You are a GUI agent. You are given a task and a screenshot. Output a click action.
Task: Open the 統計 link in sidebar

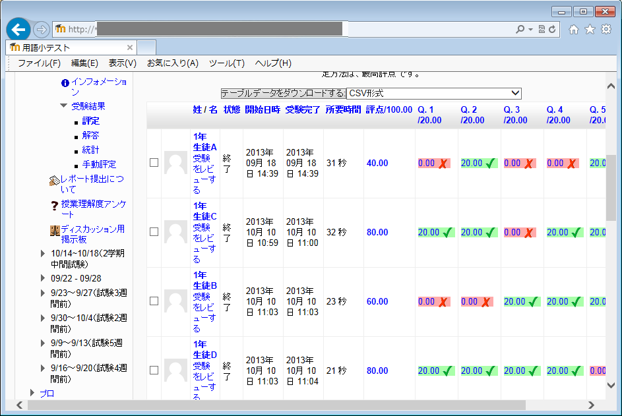click(x=91, y=150)
